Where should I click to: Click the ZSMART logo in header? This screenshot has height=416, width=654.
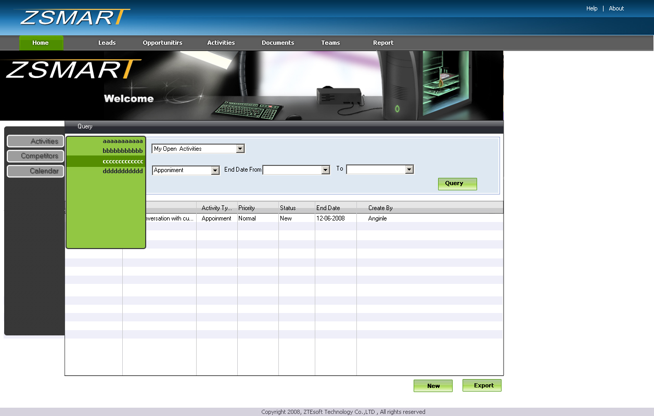(74, 17)
